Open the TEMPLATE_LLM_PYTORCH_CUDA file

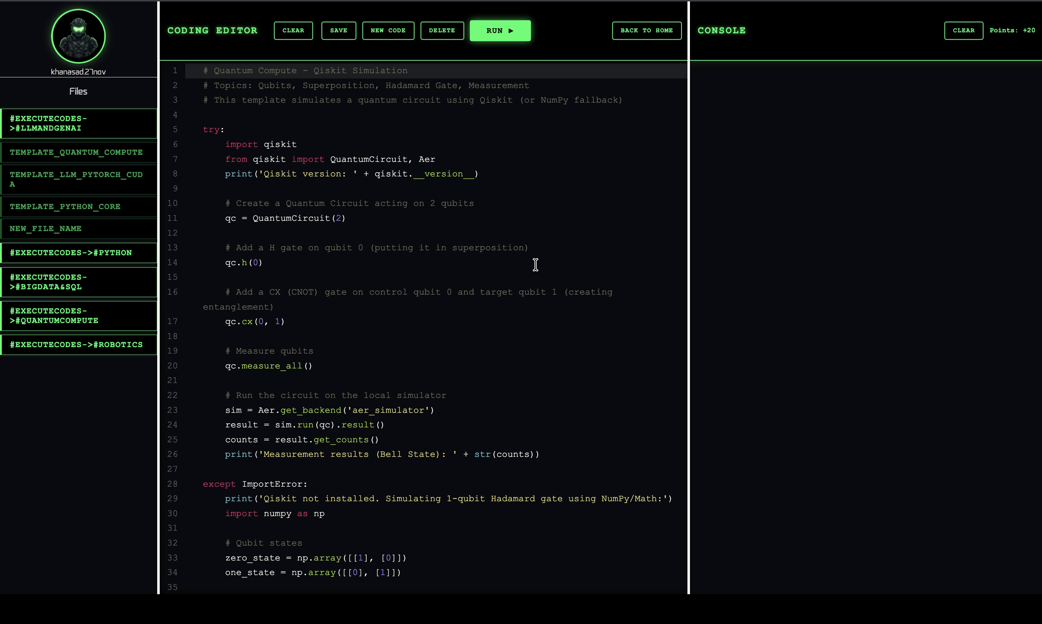(79, 179)
